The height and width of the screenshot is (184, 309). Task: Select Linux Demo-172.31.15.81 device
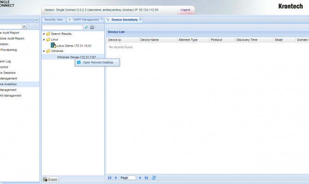[74, 46]
